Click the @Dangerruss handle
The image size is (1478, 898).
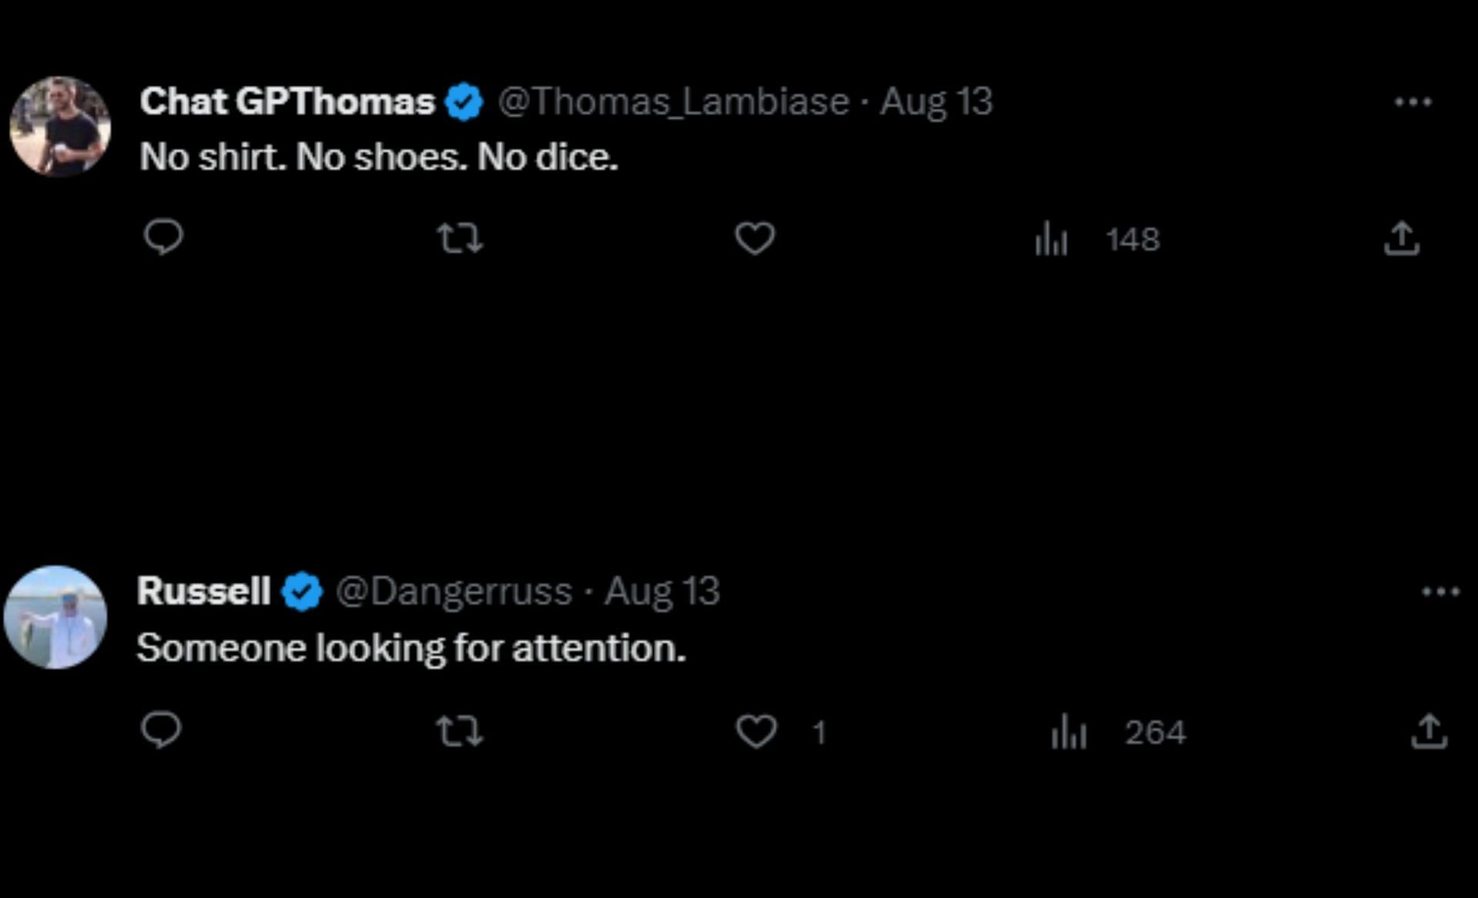(x=453, y=591)
